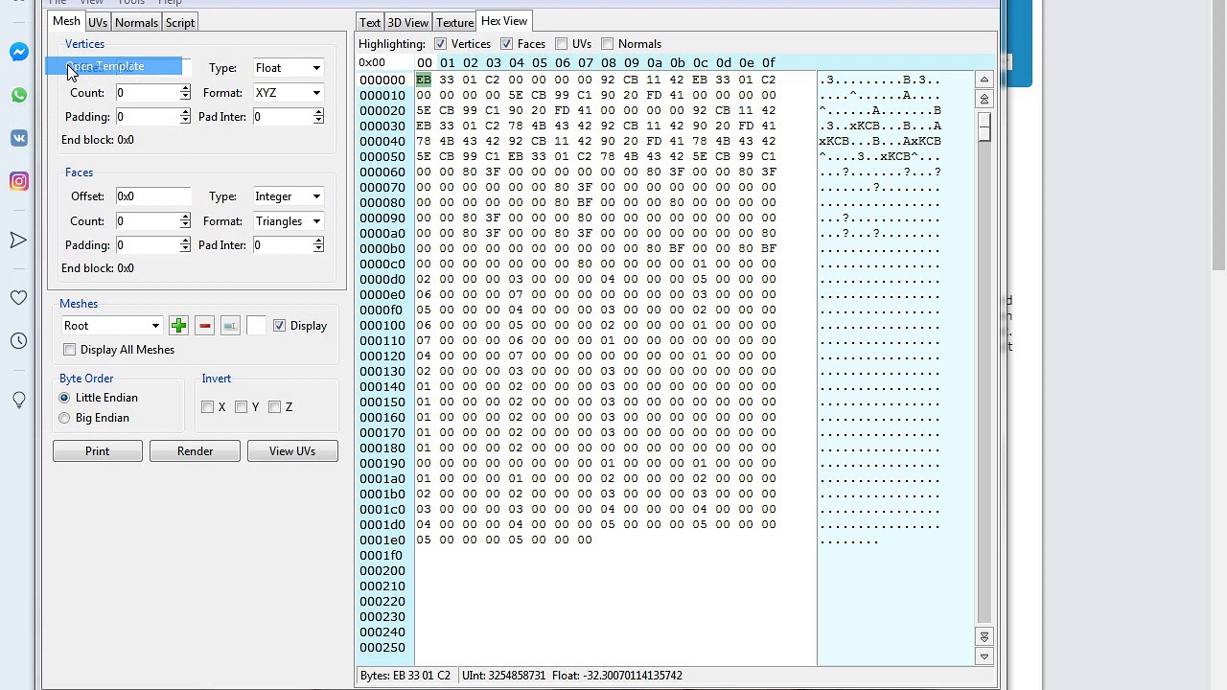Select Open Template menu item
Viewport: 1227px width, 690px height.
coord(113,66)
